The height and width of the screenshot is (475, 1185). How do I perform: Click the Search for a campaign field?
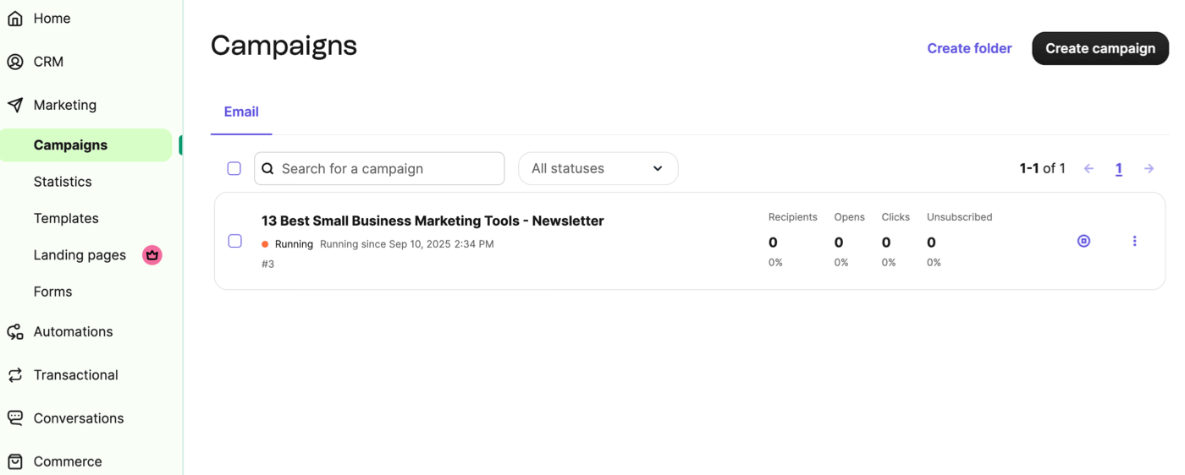379,168
